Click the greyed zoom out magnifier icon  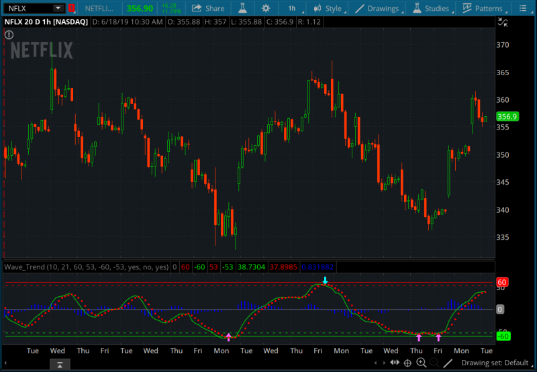434,363
